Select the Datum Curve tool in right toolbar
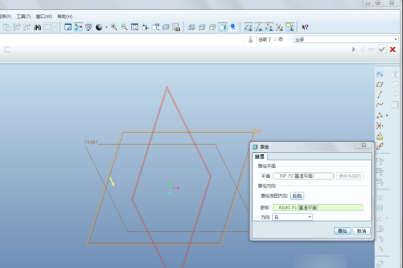The width and height of the screenshot is (403, 268). pyautogui.click(x=379, y=105)
